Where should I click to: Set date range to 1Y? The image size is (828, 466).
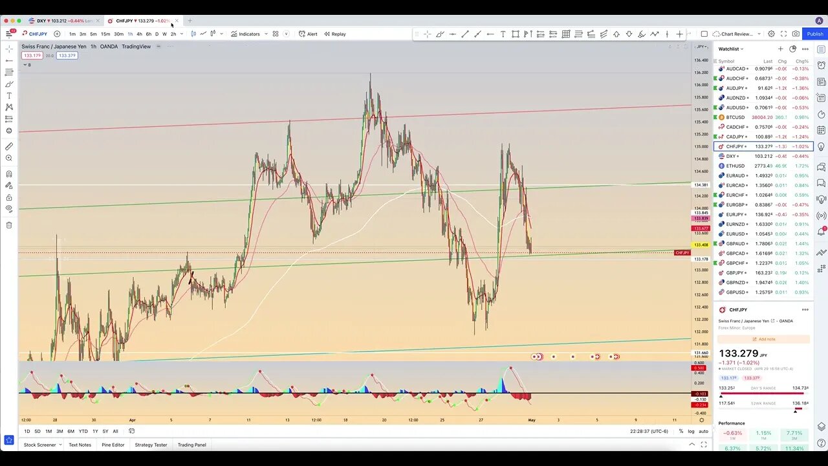pos(95,431)
